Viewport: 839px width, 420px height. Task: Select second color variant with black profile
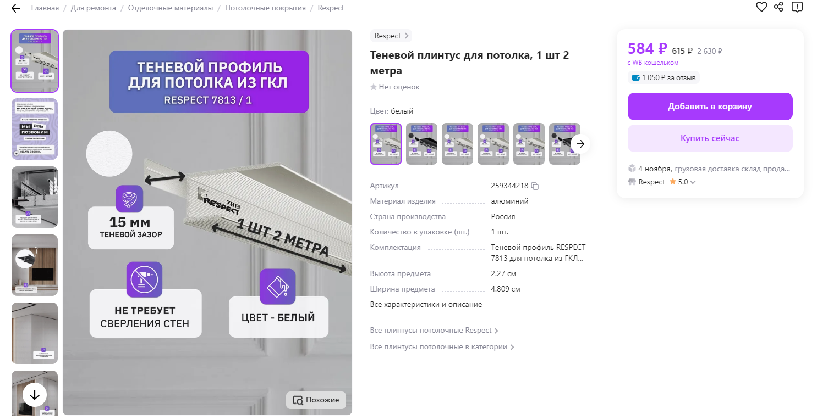421,144
